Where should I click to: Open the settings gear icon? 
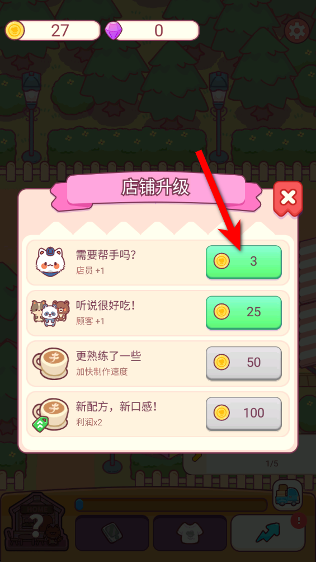coord(297,31)
